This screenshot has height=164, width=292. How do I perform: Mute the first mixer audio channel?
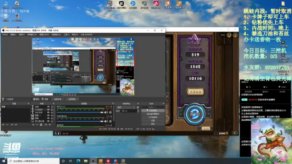[x=106, y=112]
